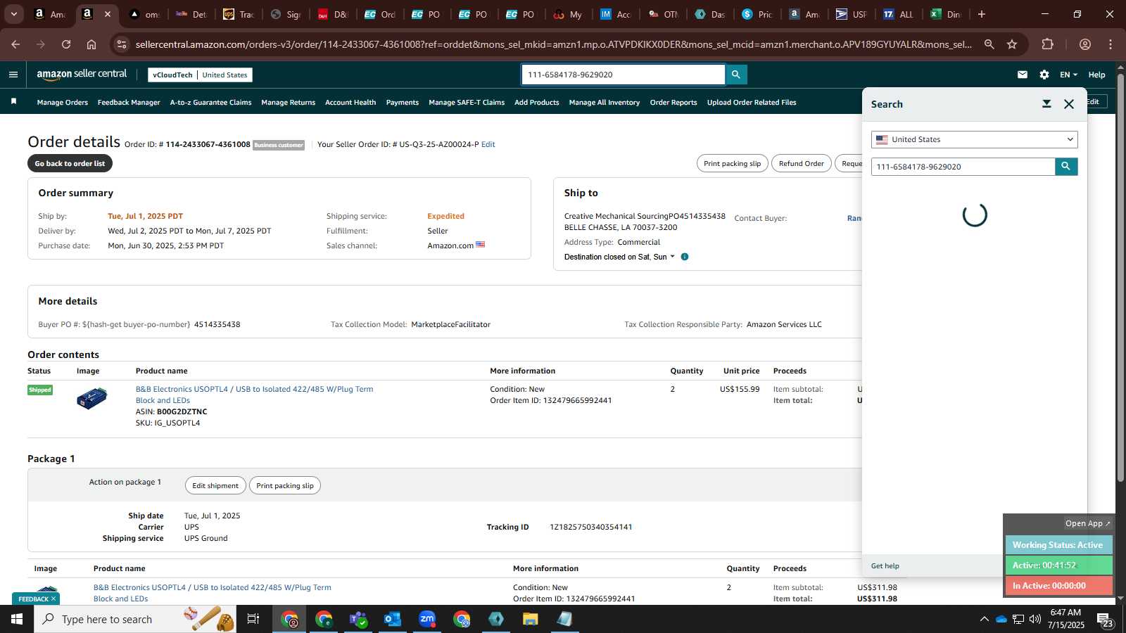1126x633 pixels.
Task: Open the mail messages icon
Action: (x=1023, y=75)
